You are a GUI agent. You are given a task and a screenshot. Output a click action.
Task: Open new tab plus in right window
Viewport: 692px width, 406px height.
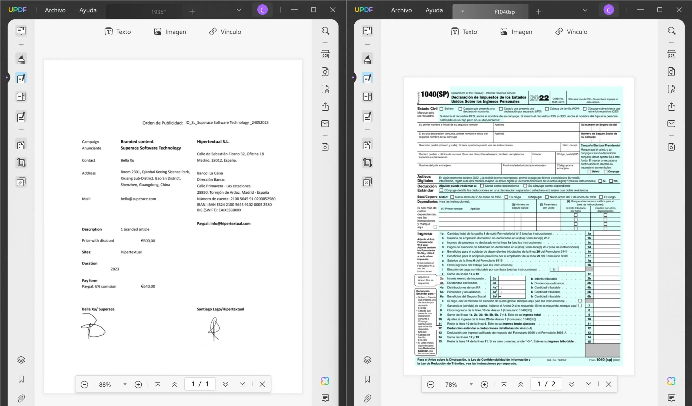point(538,12)
